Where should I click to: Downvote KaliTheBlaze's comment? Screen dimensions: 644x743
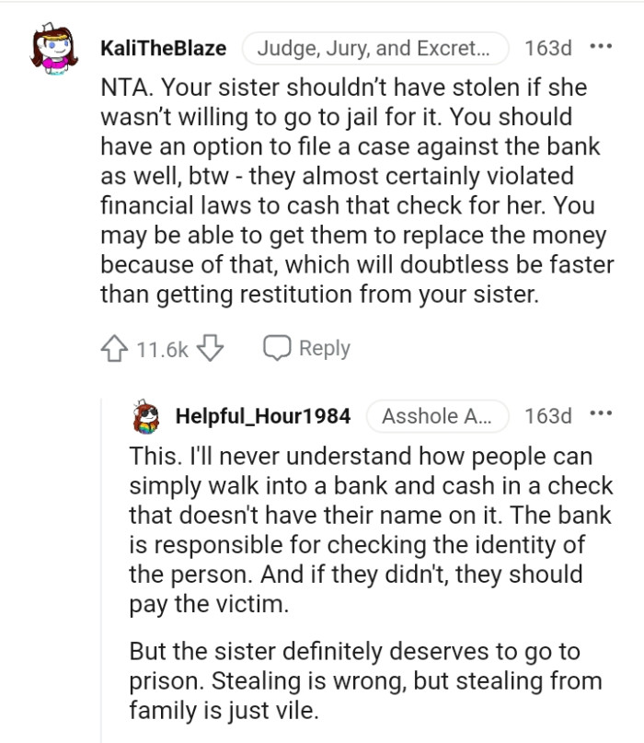click(x=212, y=348)
